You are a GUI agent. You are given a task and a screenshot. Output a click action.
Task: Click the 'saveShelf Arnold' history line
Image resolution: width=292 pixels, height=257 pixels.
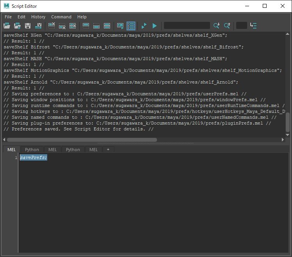[121, 82]
